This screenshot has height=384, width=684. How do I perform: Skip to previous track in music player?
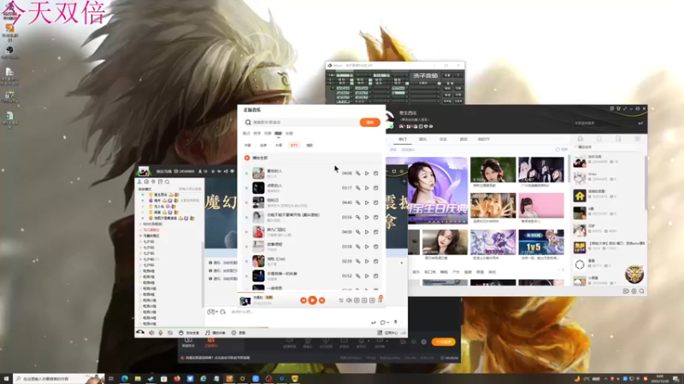[304, 300]
